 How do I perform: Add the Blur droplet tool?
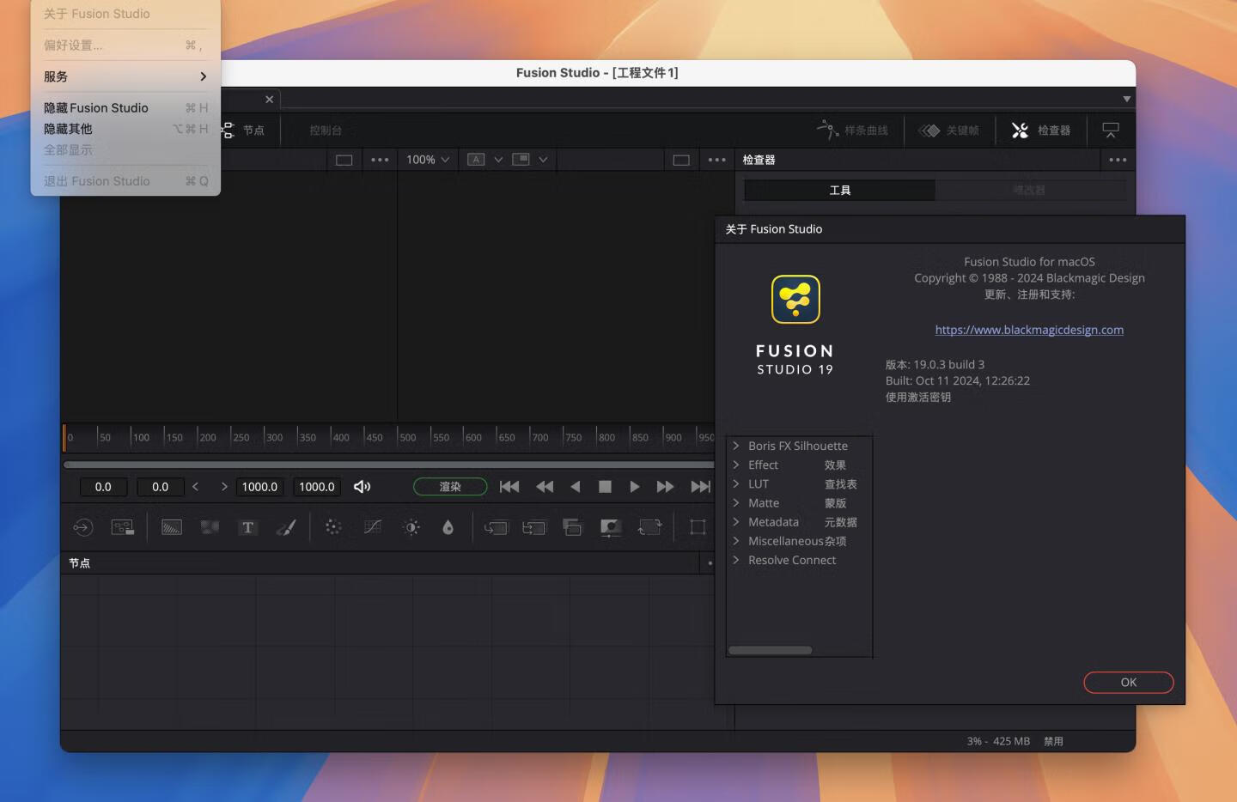[448, 527]
